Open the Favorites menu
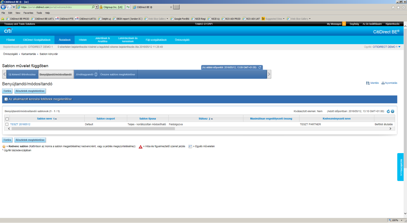The image size is (407, 223). [x=28, y=13]
